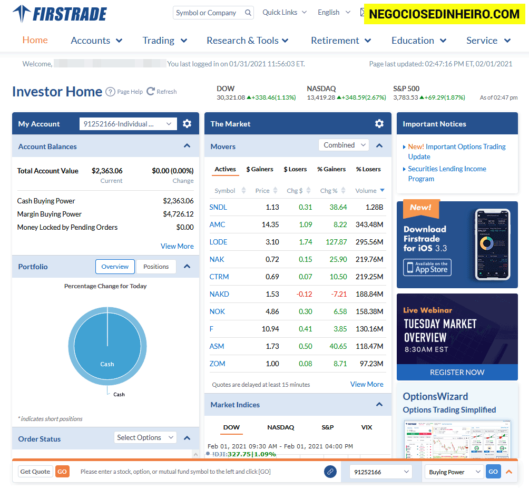
Task: Open Quick Links dropdown
Action: pos(285,13)
